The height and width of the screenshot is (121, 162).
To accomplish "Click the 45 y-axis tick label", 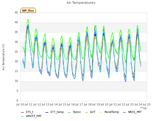I will pyautogui.click(x=16, y=13).
